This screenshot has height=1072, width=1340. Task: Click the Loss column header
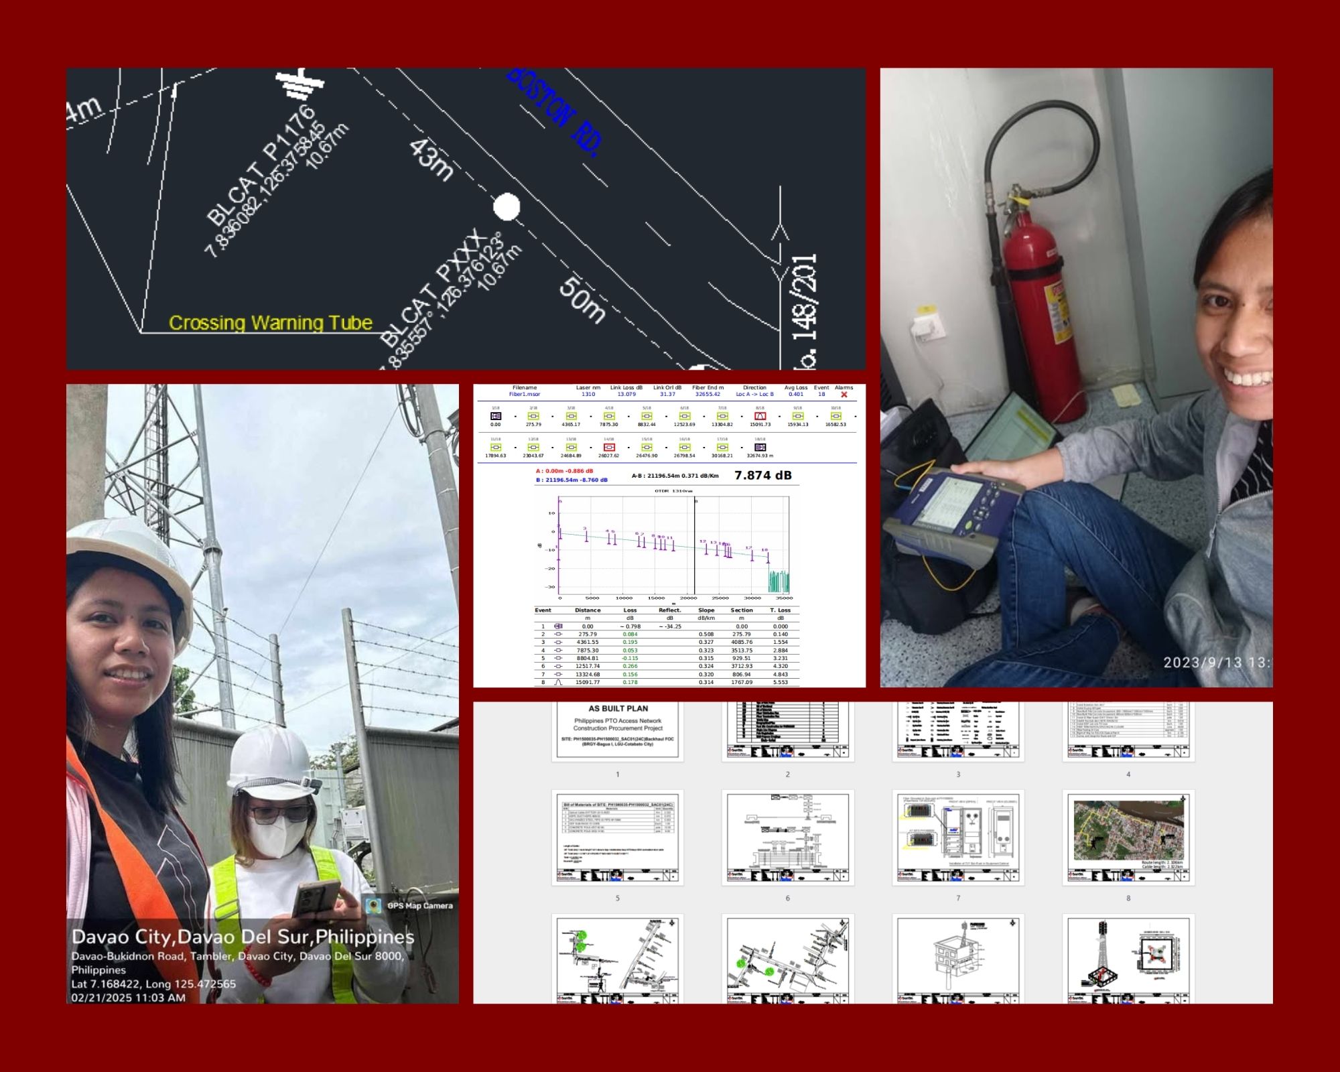[630, 610]
